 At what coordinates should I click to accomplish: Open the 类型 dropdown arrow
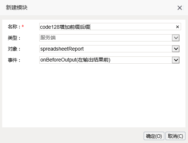tap(176, 38)
